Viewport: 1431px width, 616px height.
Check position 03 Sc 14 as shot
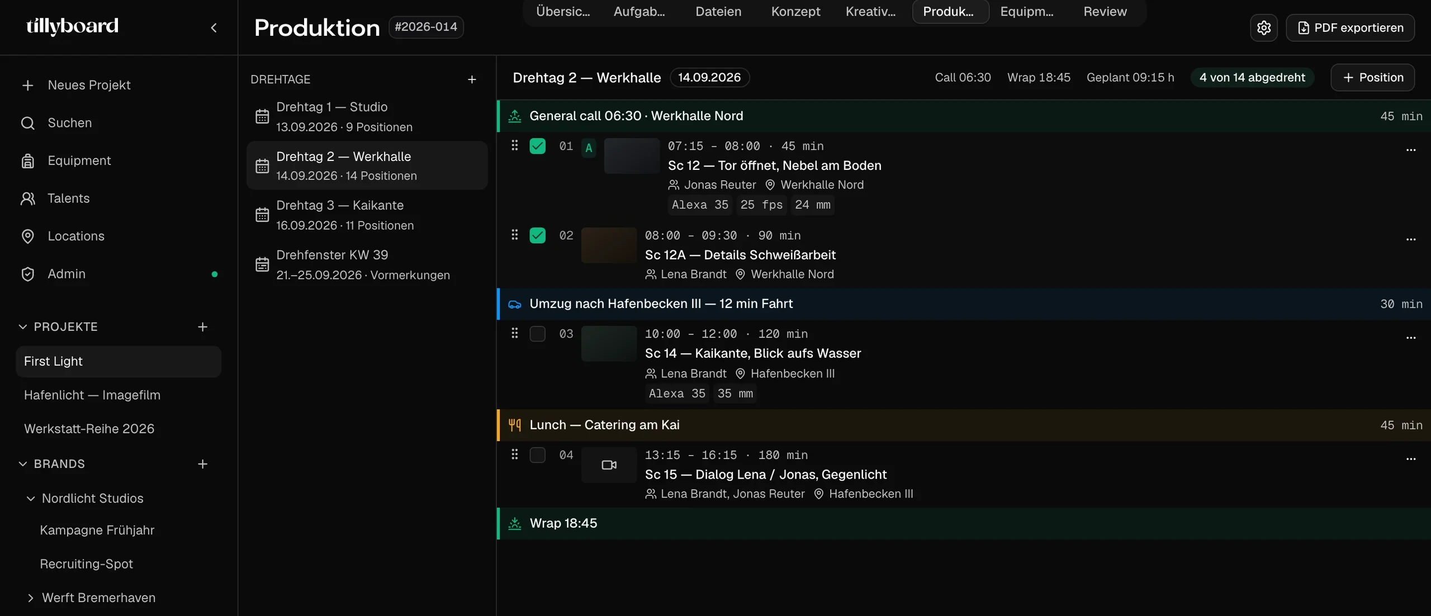pyautogui.click(x=537, y=334)
